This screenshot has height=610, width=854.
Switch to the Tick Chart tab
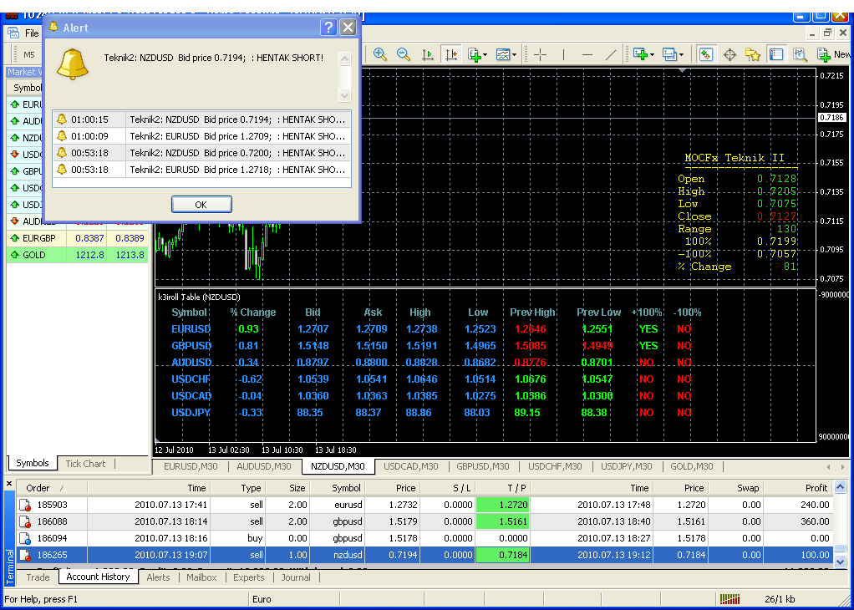pos(85,464)
